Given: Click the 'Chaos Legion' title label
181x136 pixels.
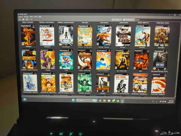Looking at the screenshot, I should tap(85, 22).
